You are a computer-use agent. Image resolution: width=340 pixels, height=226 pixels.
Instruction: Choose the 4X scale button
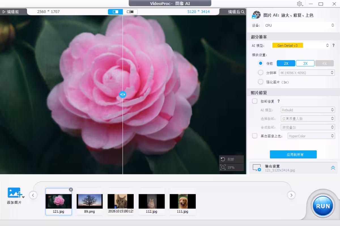(x=324, y=63)
